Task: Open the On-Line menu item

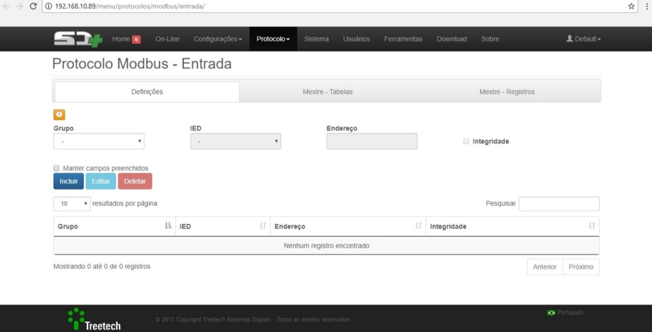Action: pos(167,39)
